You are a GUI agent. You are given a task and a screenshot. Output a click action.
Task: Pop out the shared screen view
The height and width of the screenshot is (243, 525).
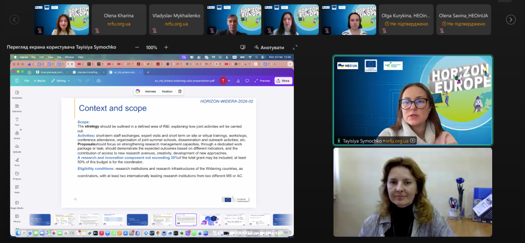(x=295, y=47)
